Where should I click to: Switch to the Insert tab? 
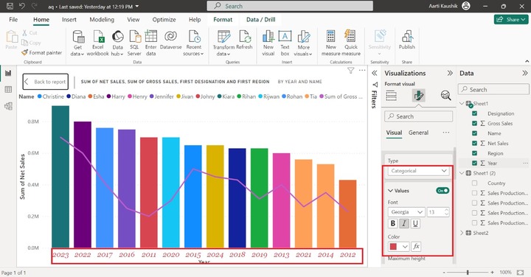[x=69, y=20]
